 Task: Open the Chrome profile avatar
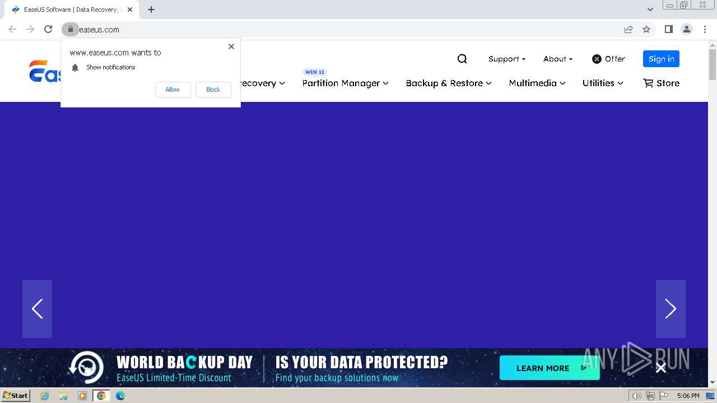pos(686,29)
